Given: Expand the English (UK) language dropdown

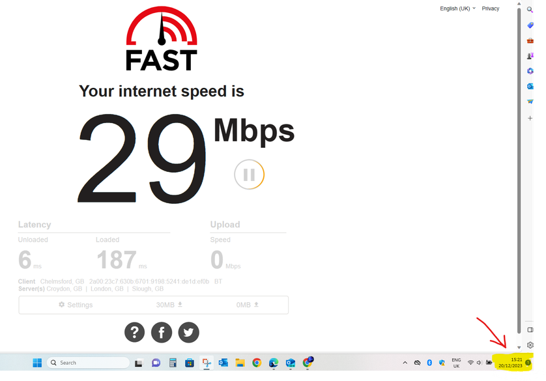Looking at the screenshot, I should tap(457, 8).
